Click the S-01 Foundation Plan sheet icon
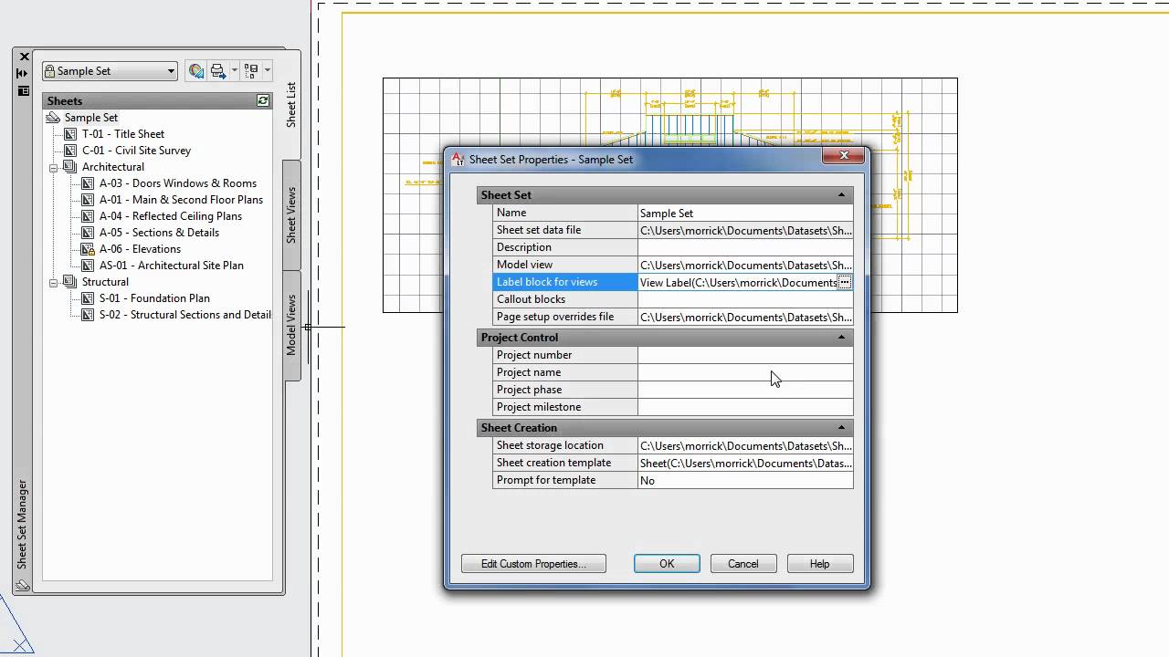1169x657 pixels. [89, 298]
